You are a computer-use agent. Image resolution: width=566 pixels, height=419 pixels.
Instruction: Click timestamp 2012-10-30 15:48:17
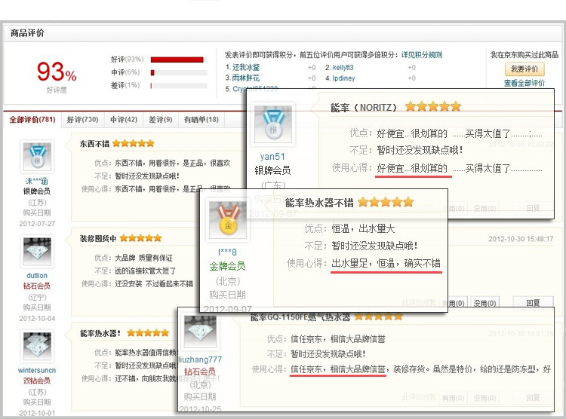tap(521, 239)
